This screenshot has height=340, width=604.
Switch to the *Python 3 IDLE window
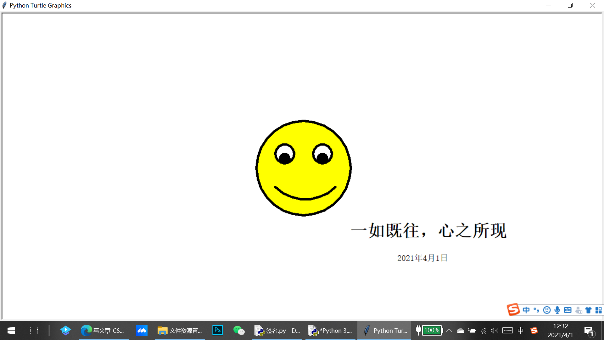(x=330, y=330)
